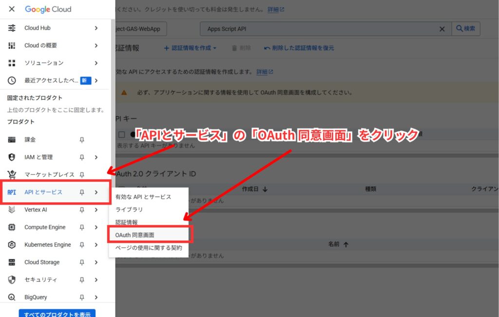Pin Compute Engine to fixed products
The height and width of the screenshot is (317, 499).
click(x=82, y=227)
